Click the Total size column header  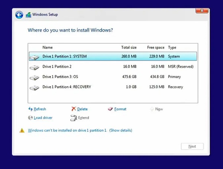[129, 47]
